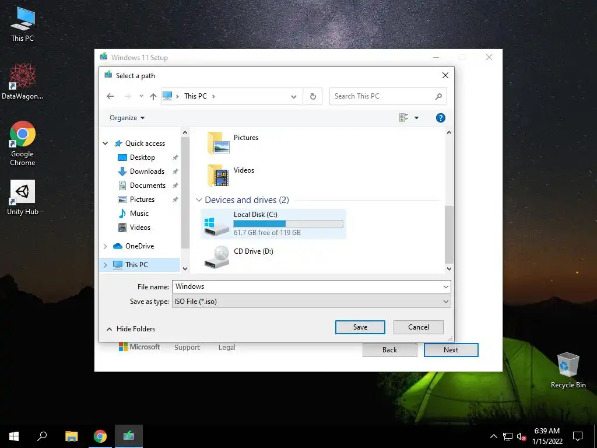Screen dimensions: 597x448
Task: Open address bar previous locations dropdown
Action: [x=294, y=96]
